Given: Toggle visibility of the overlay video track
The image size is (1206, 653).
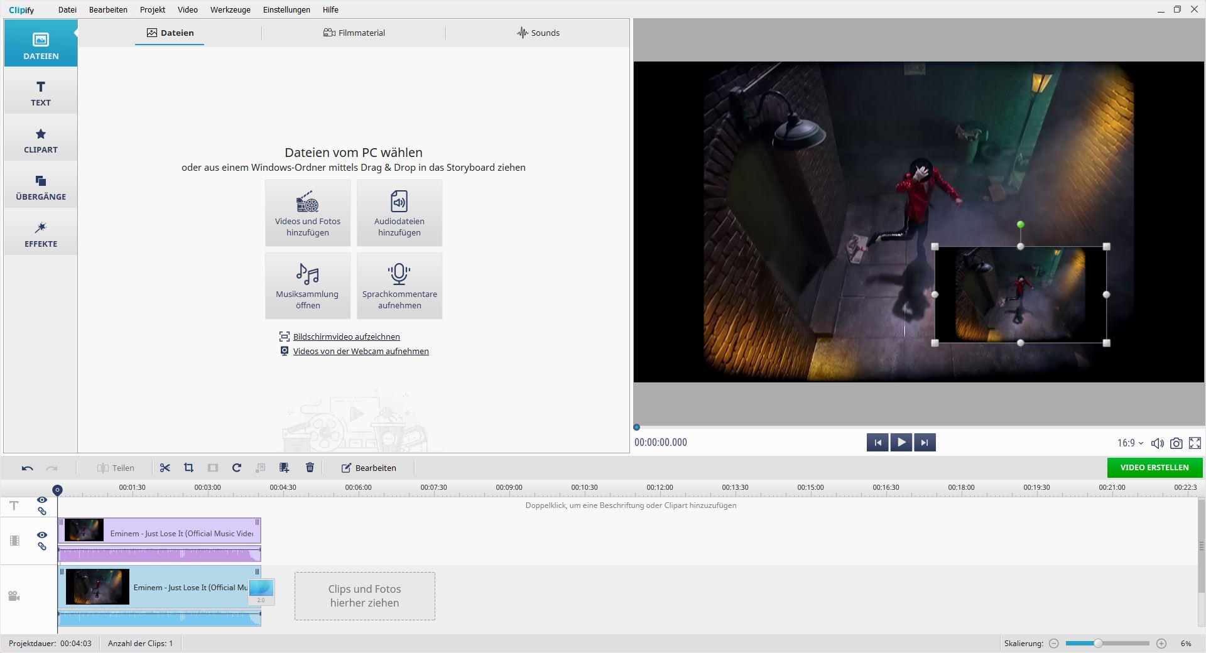Looking at the screenshot, I should (x=42, y=535).
